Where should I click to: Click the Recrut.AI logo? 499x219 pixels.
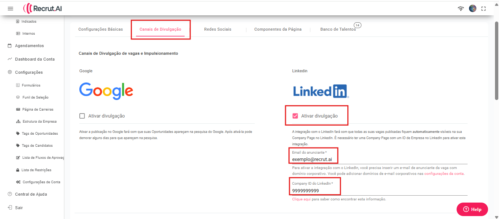tap(42, 8)
